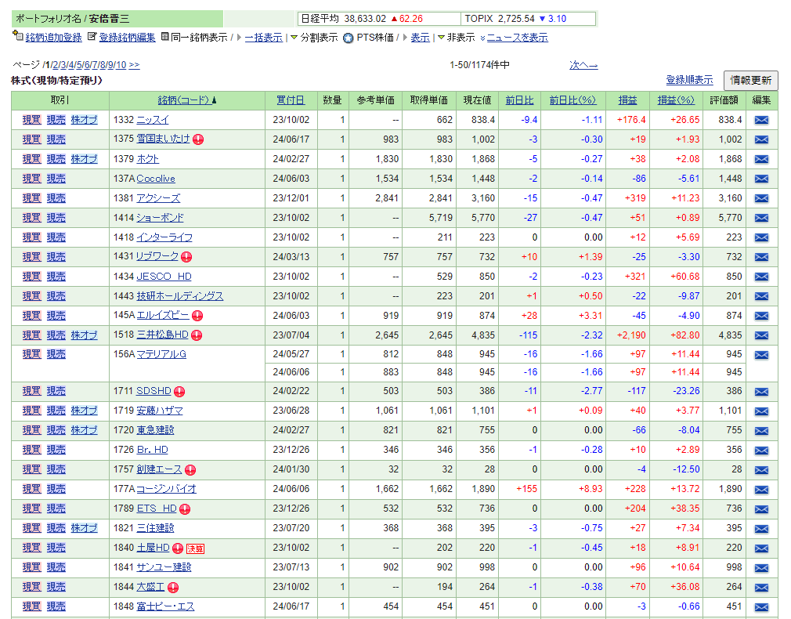Open edit icon in 137A Cocolive row
This screenshot has height=619, width=791.
(x=761, y=179)
